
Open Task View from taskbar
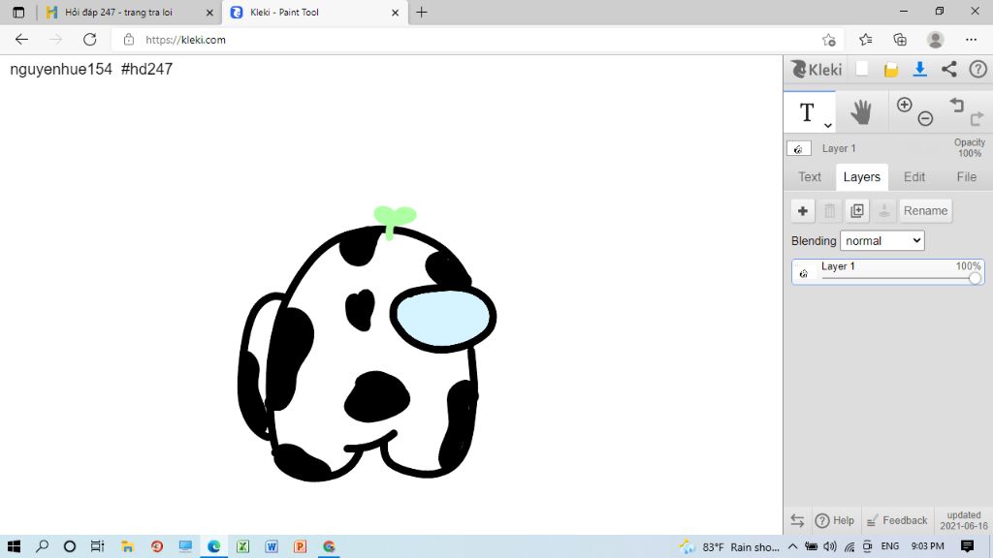point(97,546)
